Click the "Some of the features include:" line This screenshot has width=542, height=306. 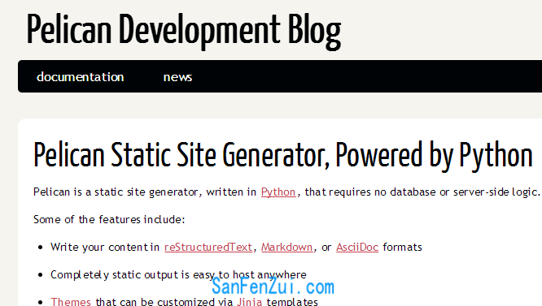coord(109,219)
